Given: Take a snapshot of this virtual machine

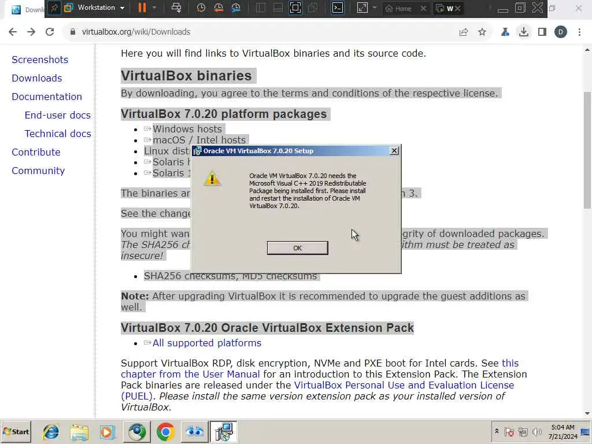Looking at the screenshot, I should tap(201, 8).
